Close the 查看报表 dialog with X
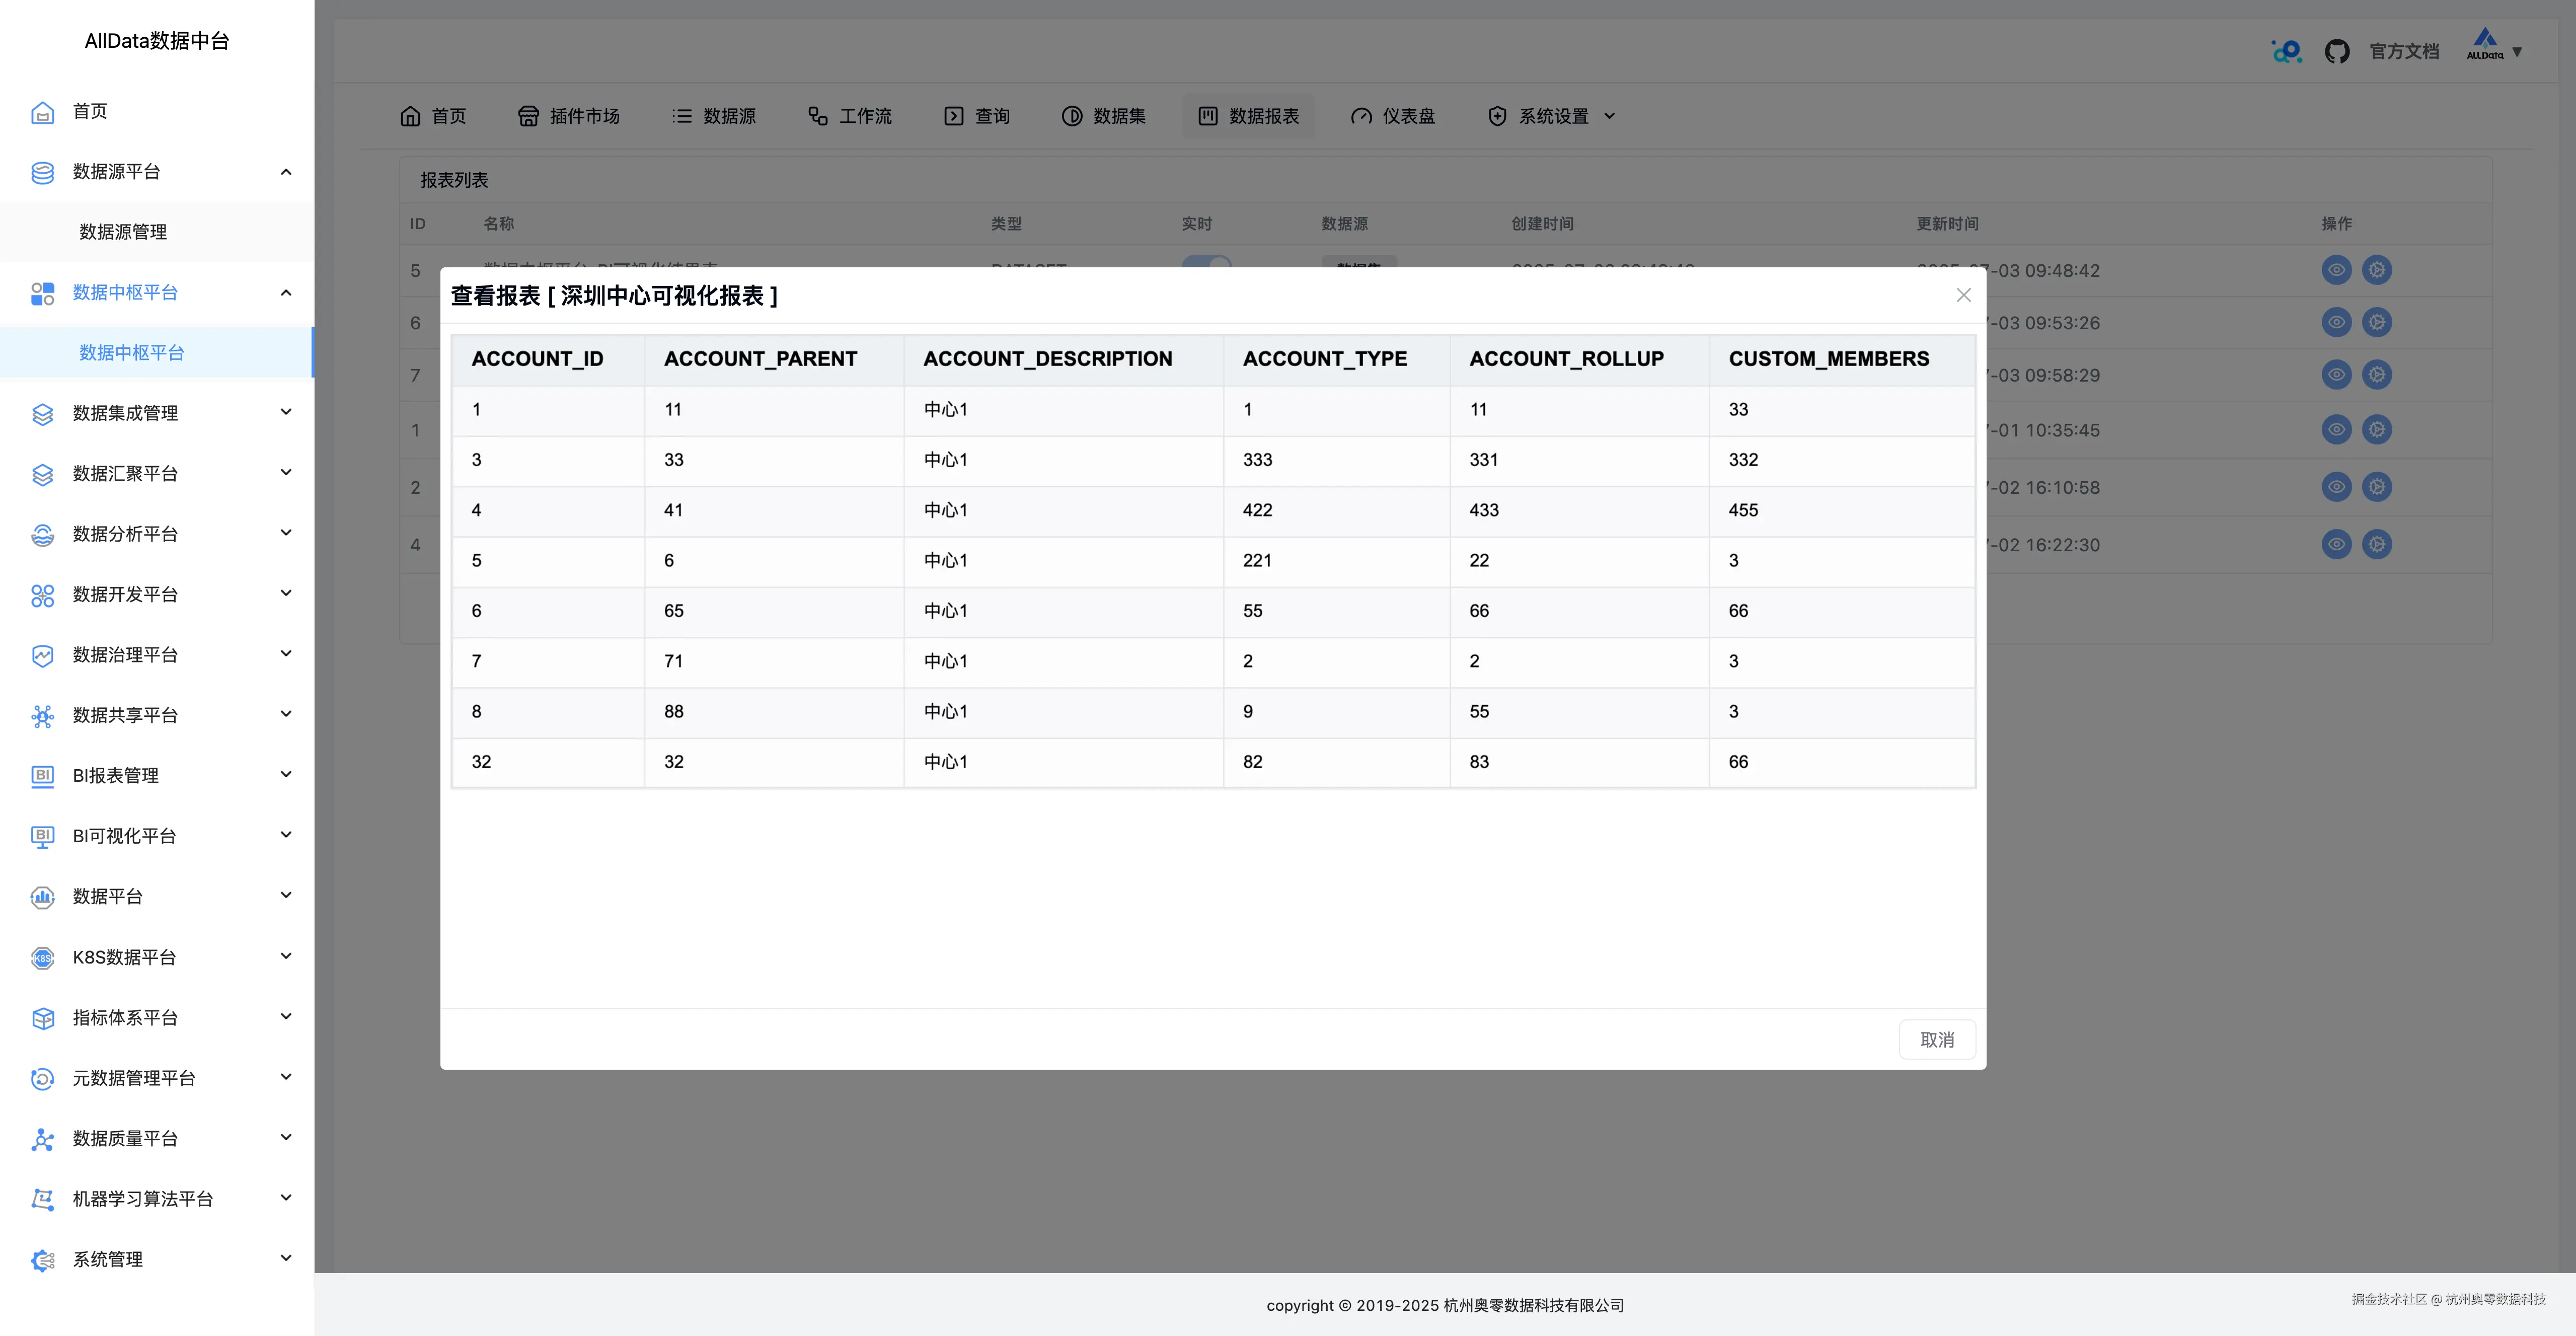 tap(1963, 295)
